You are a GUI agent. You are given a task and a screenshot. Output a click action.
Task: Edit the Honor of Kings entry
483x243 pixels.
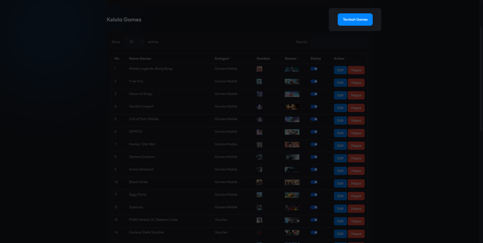pyautogui.click(x=340, y=95)
